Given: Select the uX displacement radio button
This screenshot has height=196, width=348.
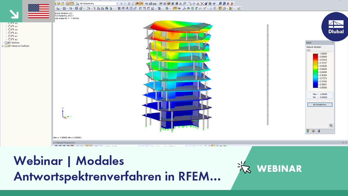Looking at the screenshot, I should 10,23.
